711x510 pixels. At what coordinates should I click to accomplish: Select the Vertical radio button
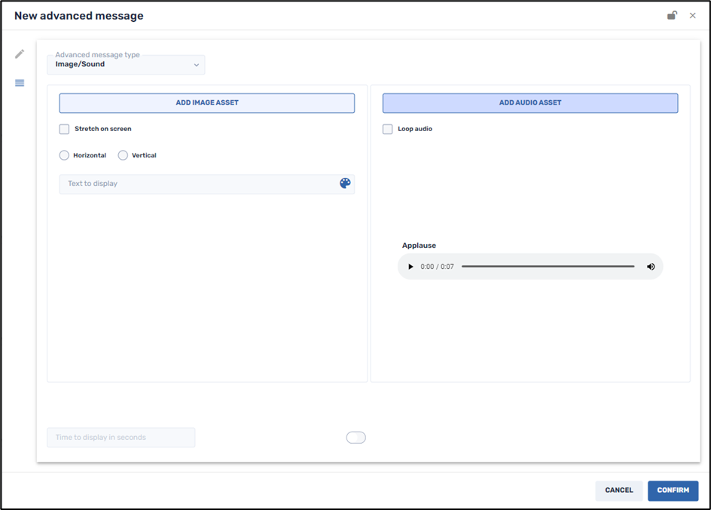click(x=122, y=155)
